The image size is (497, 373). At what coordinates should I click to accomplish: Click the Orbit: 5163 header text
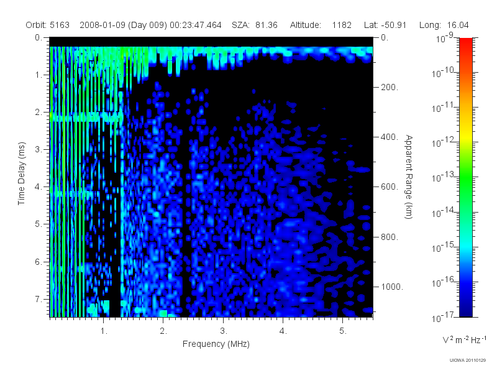tap(48, 25)
